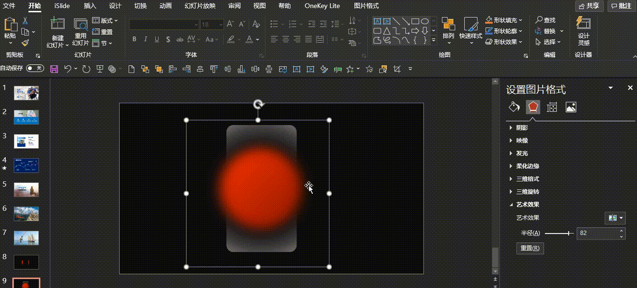This screenshot has height=288, width=637.
Task: Click the Crop tool in quick toolbar
Action: coord(397,69)
